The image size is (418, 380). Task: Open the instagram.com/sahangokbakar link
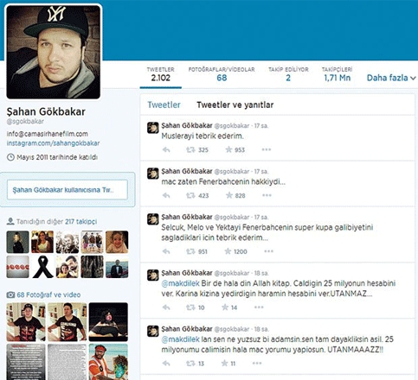coord(53,143)
